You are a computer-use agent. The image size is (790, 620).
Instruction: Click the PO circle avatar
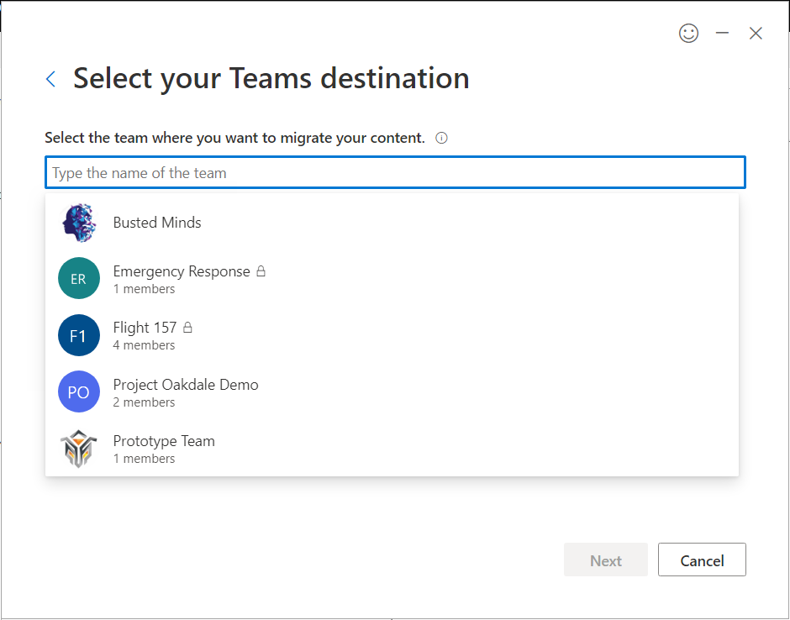(79, 392)
